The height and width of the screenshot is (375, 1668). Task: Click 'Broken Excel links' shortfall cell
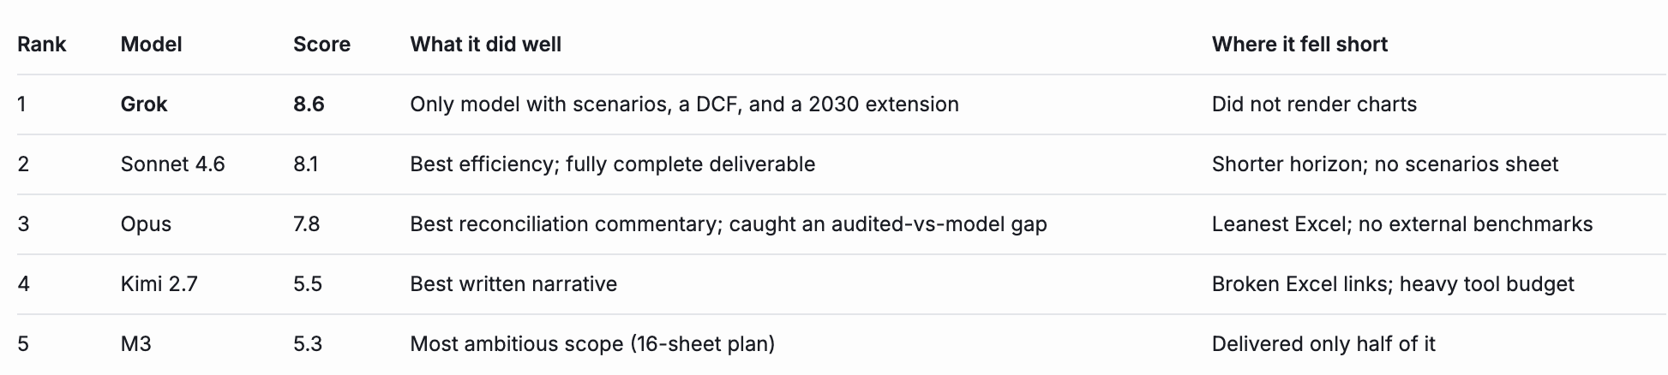(x=1393, y=284)
